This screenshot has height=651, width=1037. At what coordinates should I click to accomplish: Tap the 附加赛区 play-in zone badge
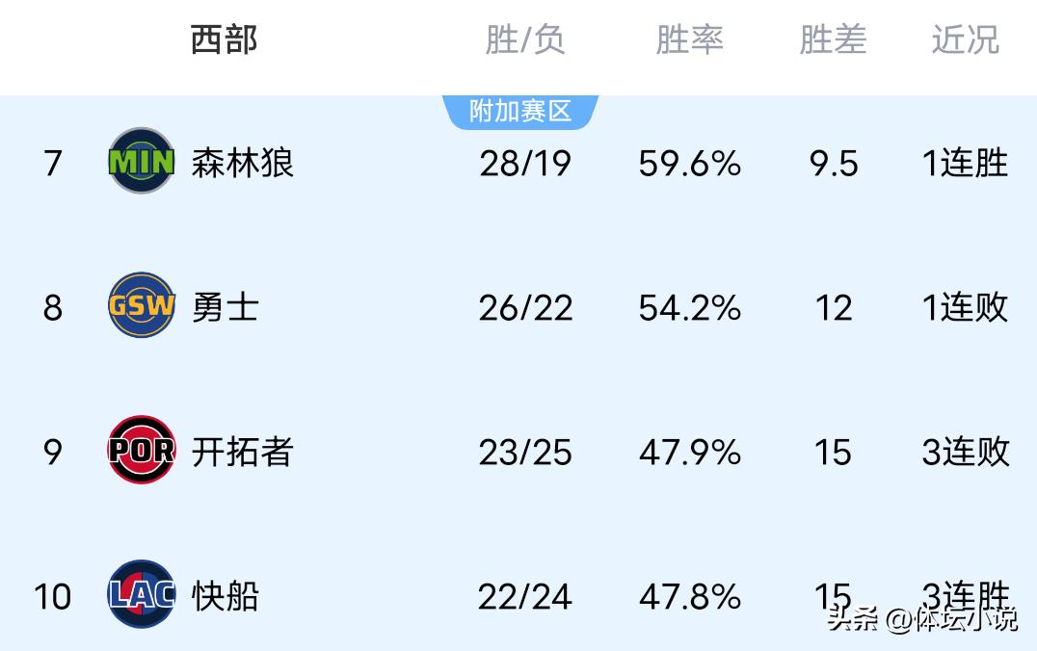(x=520, y=112)
